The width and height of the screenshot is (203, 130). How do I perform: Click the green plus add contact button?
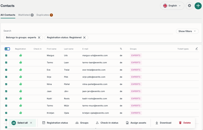click(x=198, y=6)
